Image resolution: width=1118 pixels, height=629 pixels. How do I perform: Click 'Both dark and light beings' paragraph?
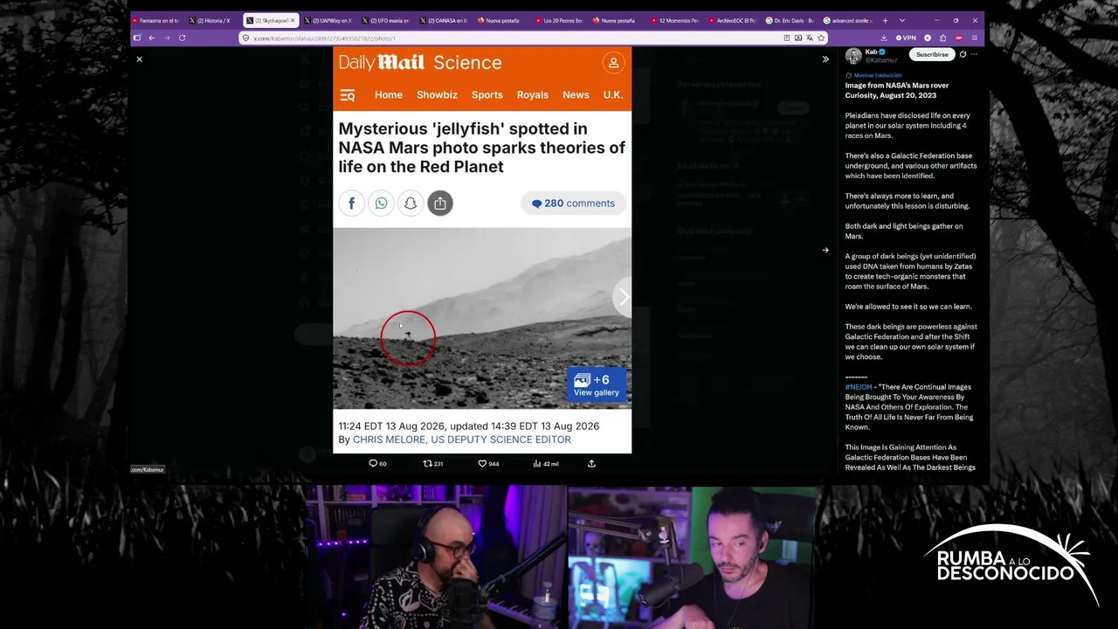(x=904, y=231)
